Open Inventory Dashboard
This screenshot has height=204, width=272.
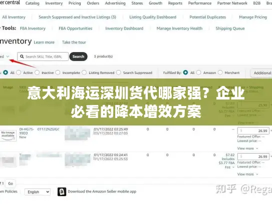click(x=124, y=28)
